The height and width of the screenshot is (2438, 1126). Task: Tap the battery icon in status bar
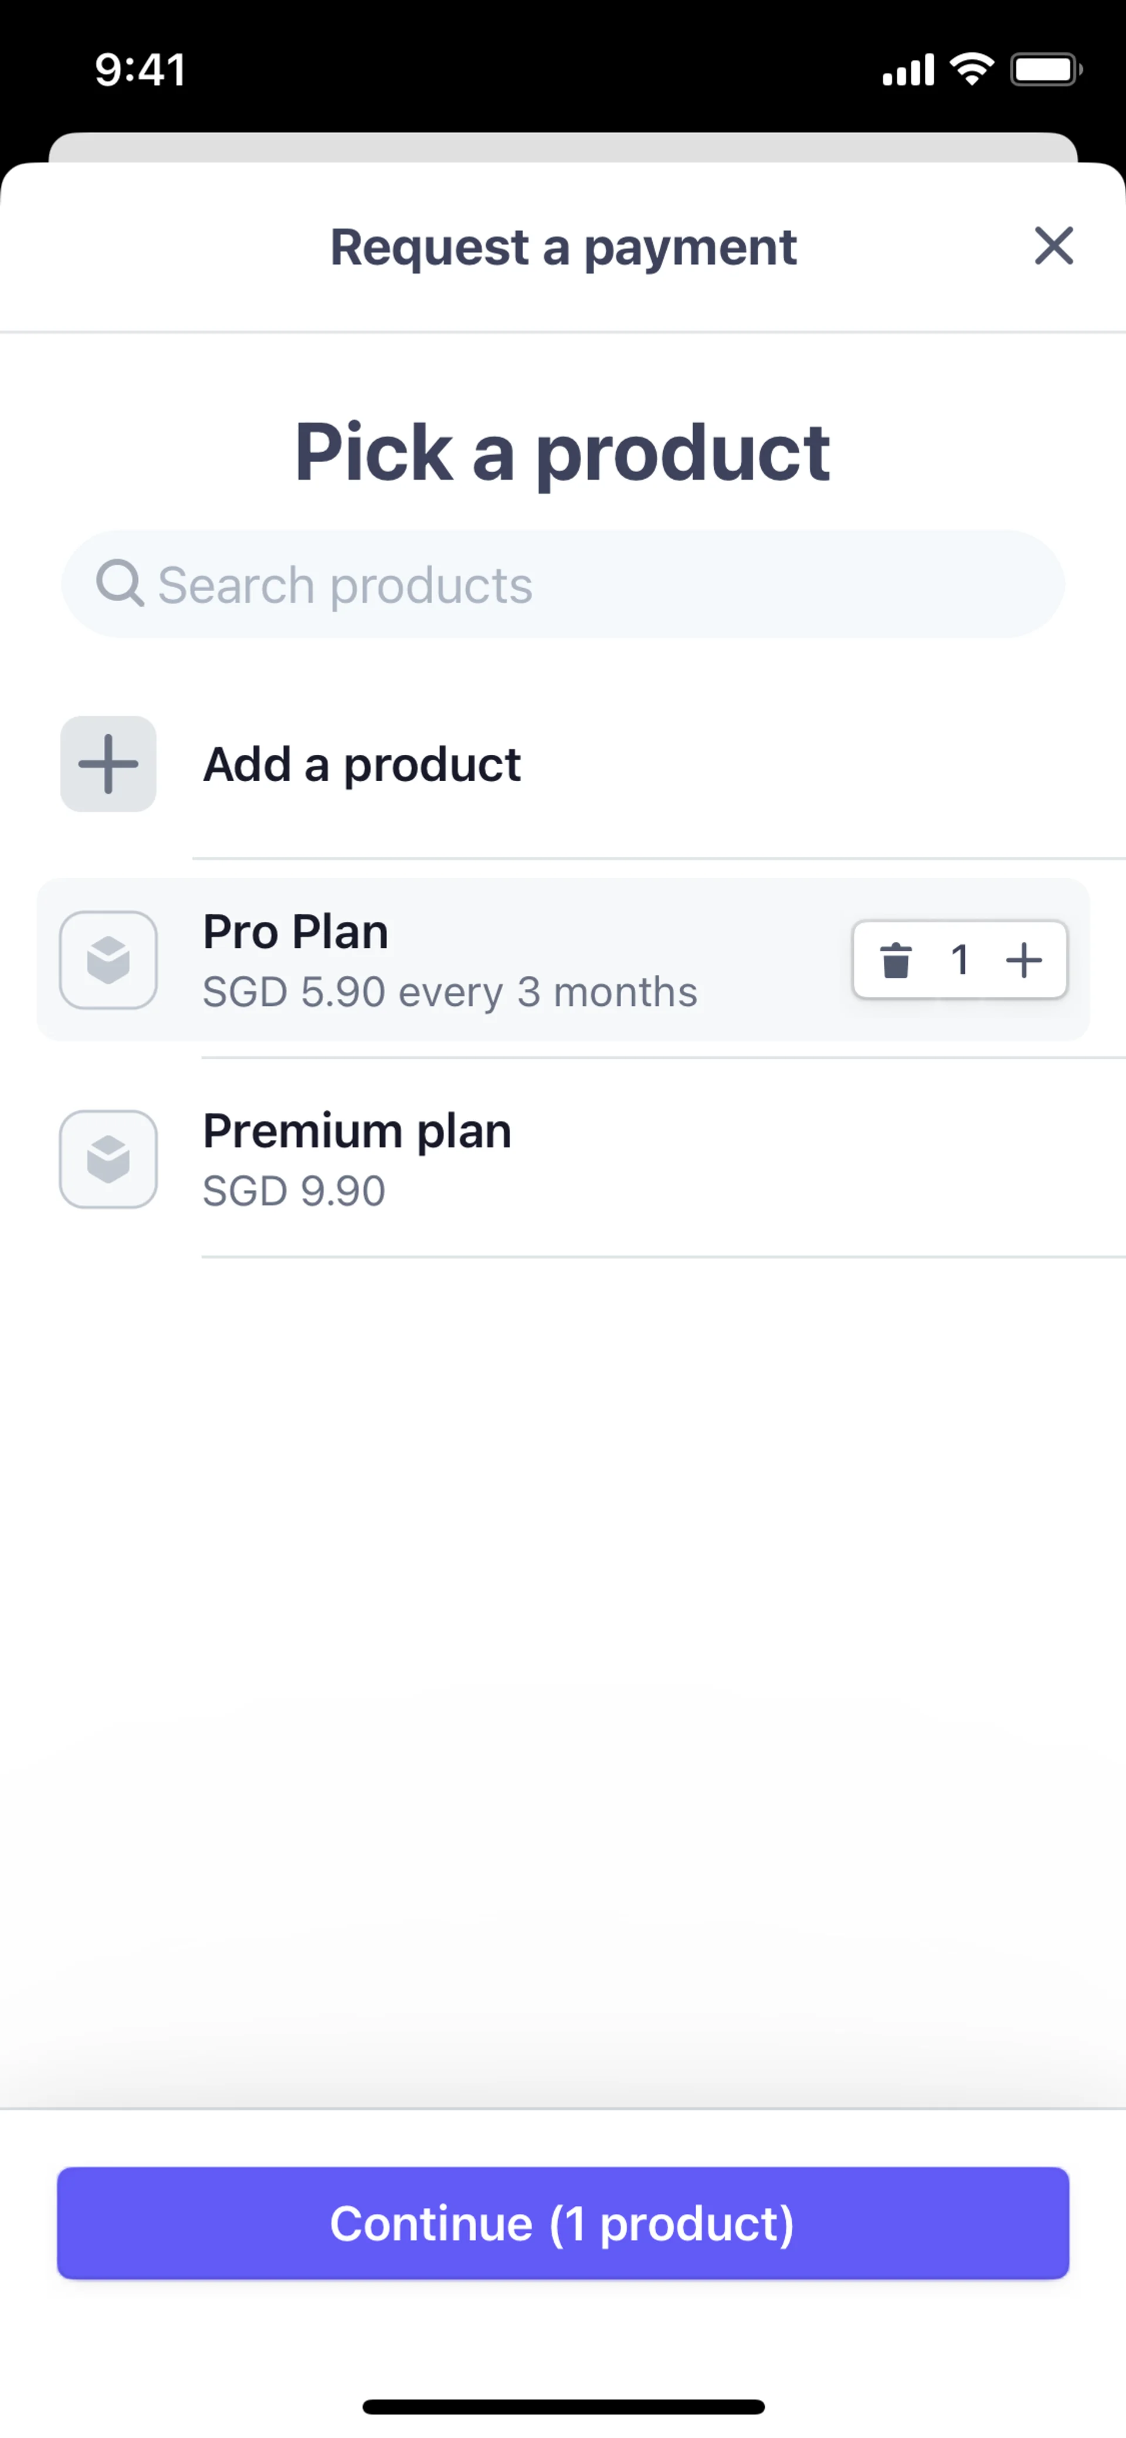1046,69
